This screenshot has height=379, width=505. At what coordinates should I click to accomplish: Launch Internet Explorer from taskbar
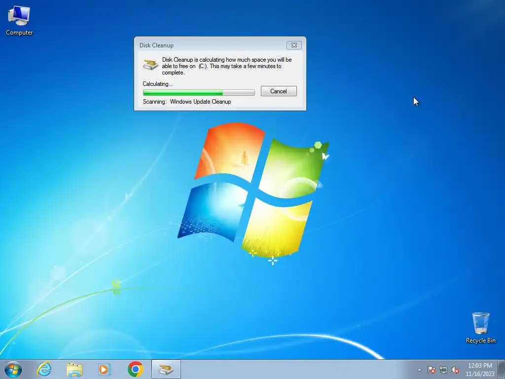tap(44, 369)
